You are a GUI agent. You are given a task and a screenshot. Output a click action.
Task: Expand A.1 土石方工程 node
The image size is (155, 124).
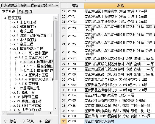[x=10, y=22]
